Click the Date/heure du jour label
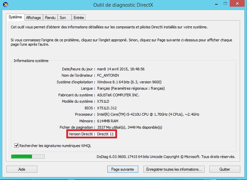Viewport: 247px width, 180px height. [78, 69]
